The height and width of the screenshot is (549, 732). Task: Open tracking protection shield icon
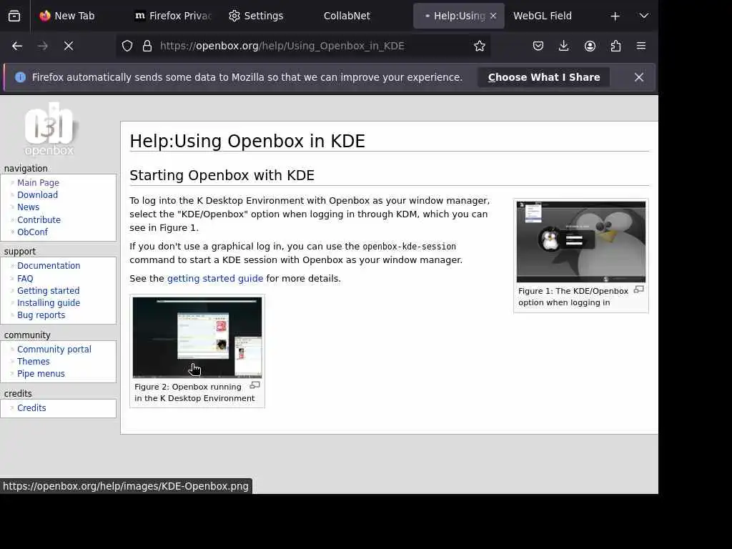(x=127, y=46)
